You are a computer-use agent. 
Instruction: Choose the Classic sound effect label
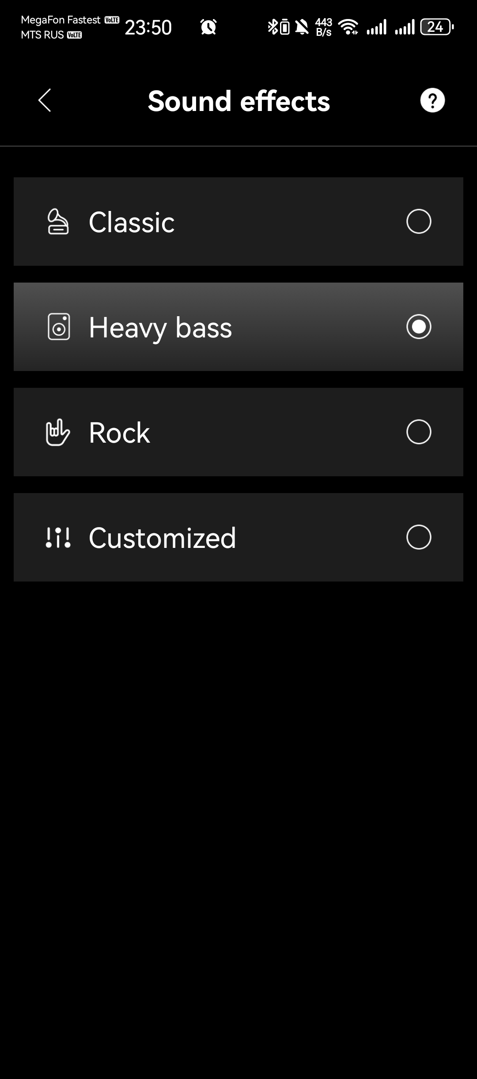[132, 222]
